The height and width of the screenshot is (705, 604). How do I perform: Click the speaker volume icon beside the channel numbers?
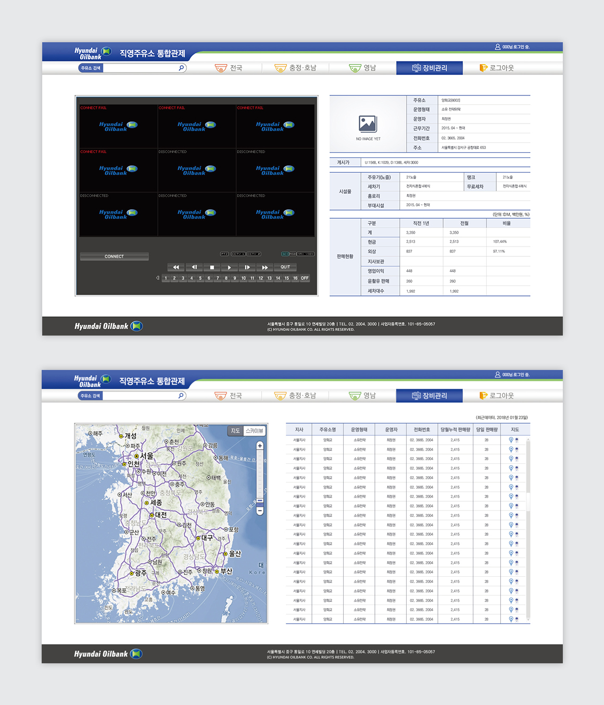click(158, 278)
